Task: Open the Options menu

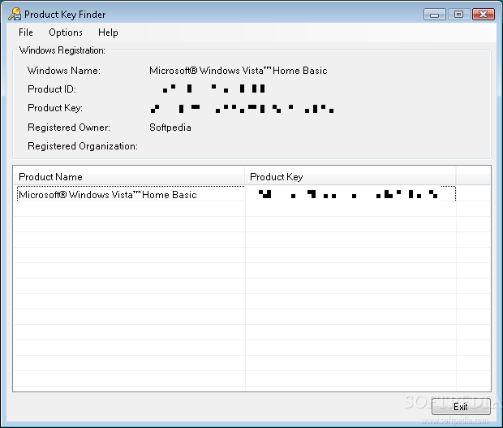Action: click(66, 32)
